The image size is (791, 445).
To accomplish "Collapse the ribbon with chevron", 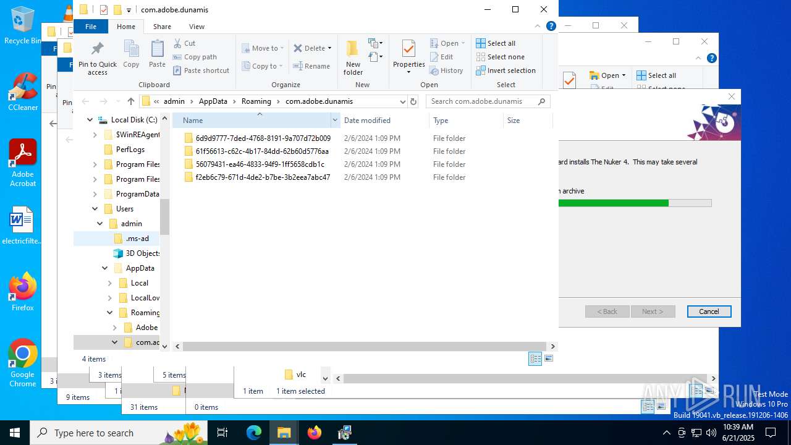I will [538, 27].
